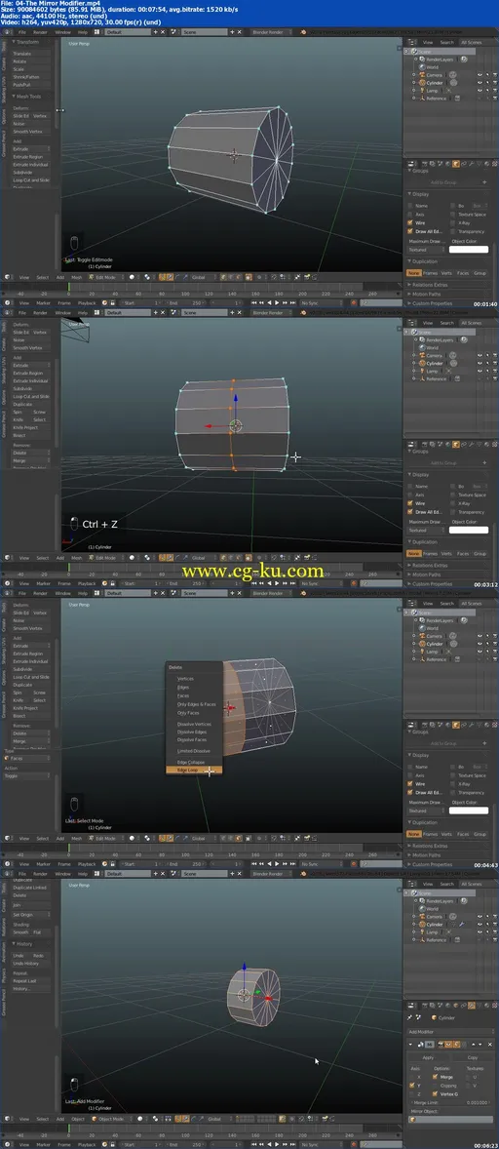The height and width of the screenshot is (1149, 499).
Task: Click Reference empty icon in 00:01:40 outliner
Action: point(422,99)
